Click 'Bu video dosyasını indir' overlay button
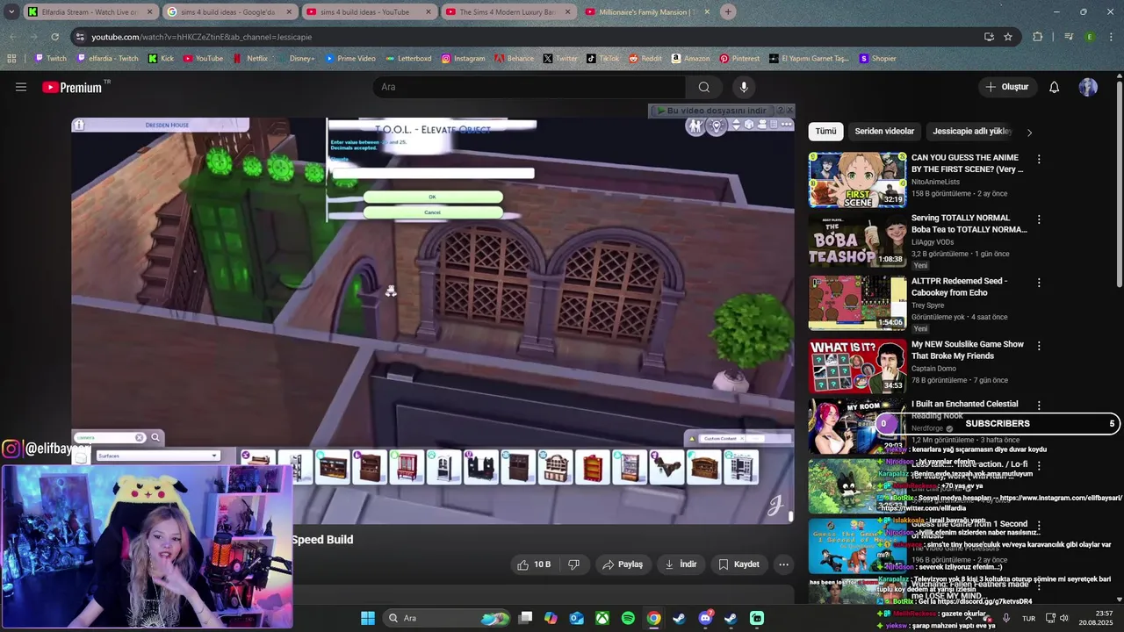 [x=712, y=111]
